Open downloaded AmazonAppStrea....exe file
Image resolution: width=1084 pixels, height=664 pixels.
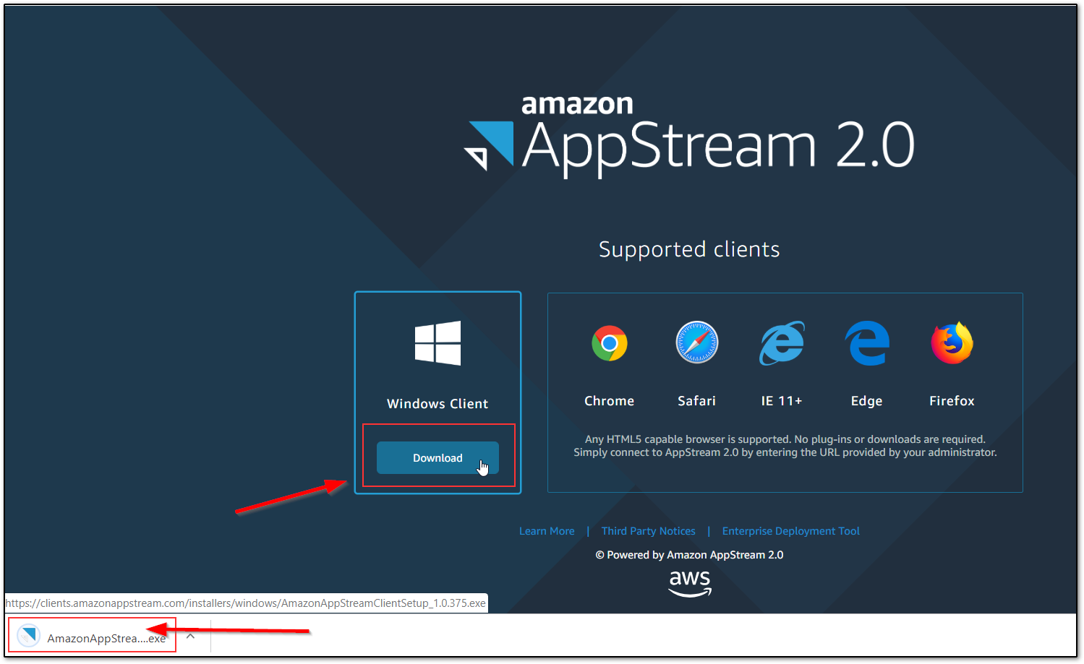pyautogui.click(x=92, y=637)
